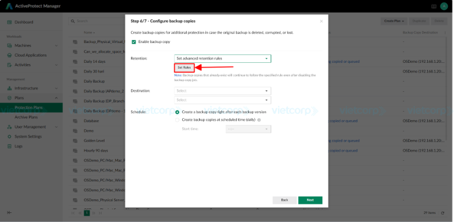Open the Retention rules dropdown

(222, 58)
